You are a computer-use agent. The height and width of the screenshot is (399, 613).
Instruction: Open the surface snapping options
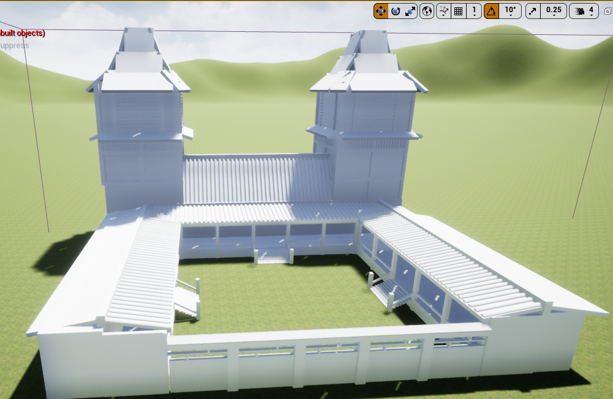pos(443,11)
